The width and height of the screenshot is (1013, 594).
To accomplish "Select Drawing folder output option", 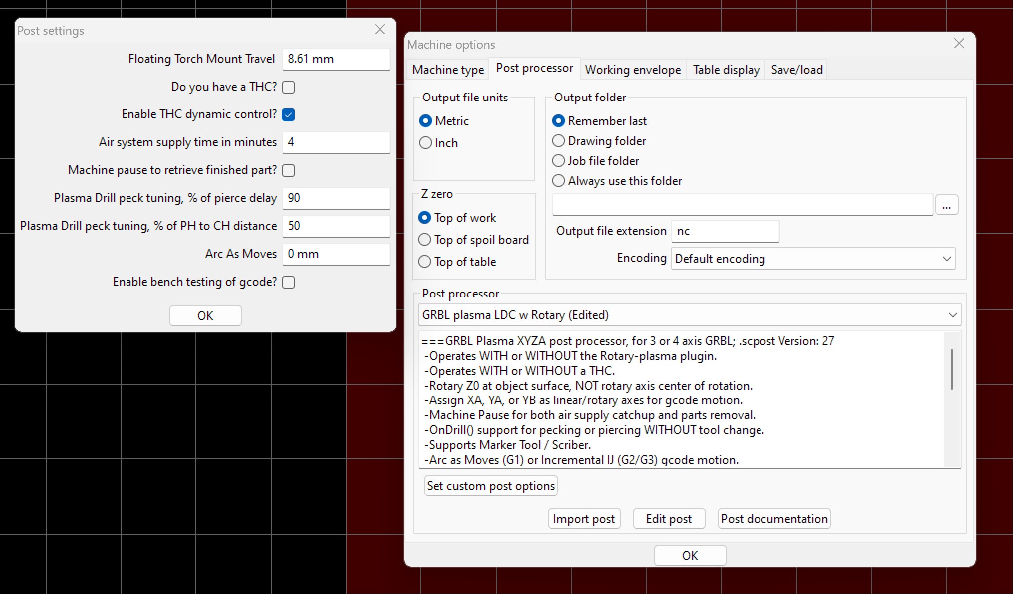I will click(559, 141).
